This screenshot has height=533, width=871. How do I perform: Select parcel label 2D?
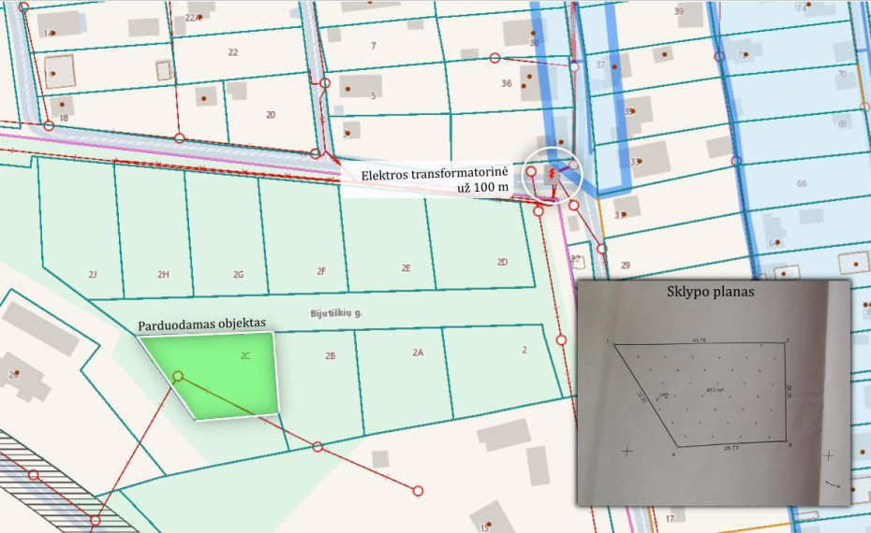502,262
